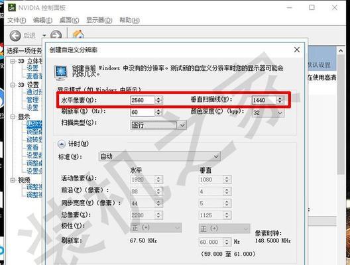Click the right panel vertical scrollbar thumb
350x265 pixels.
click(x=341, y=115)
